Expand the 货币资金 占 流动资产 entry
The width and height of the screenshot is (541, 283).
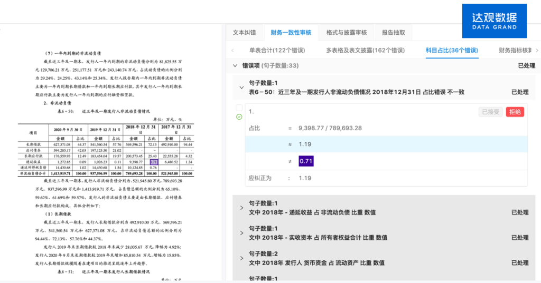click(242, 258)
